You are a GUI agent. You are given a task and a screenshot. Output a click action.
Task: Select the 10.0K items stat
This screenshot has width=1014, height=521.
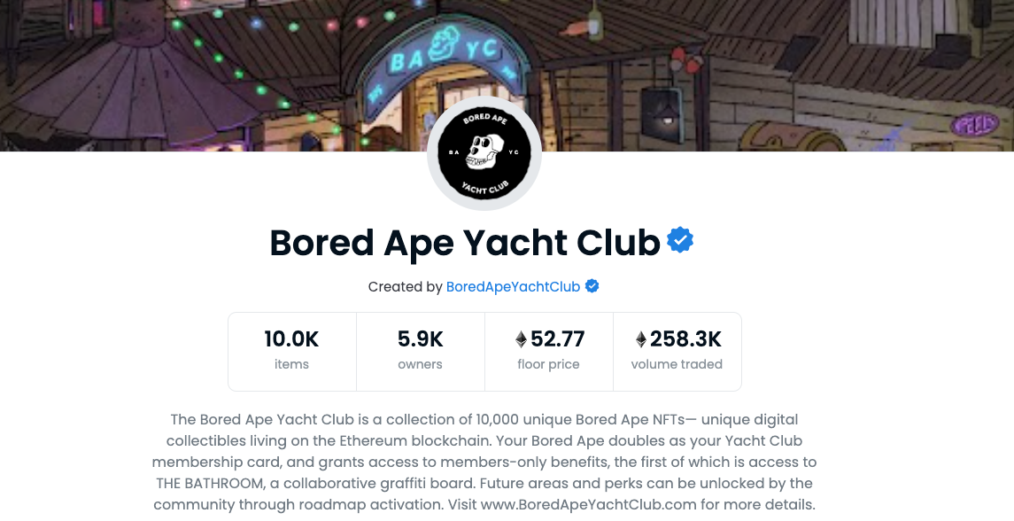[x=291, y=350]
